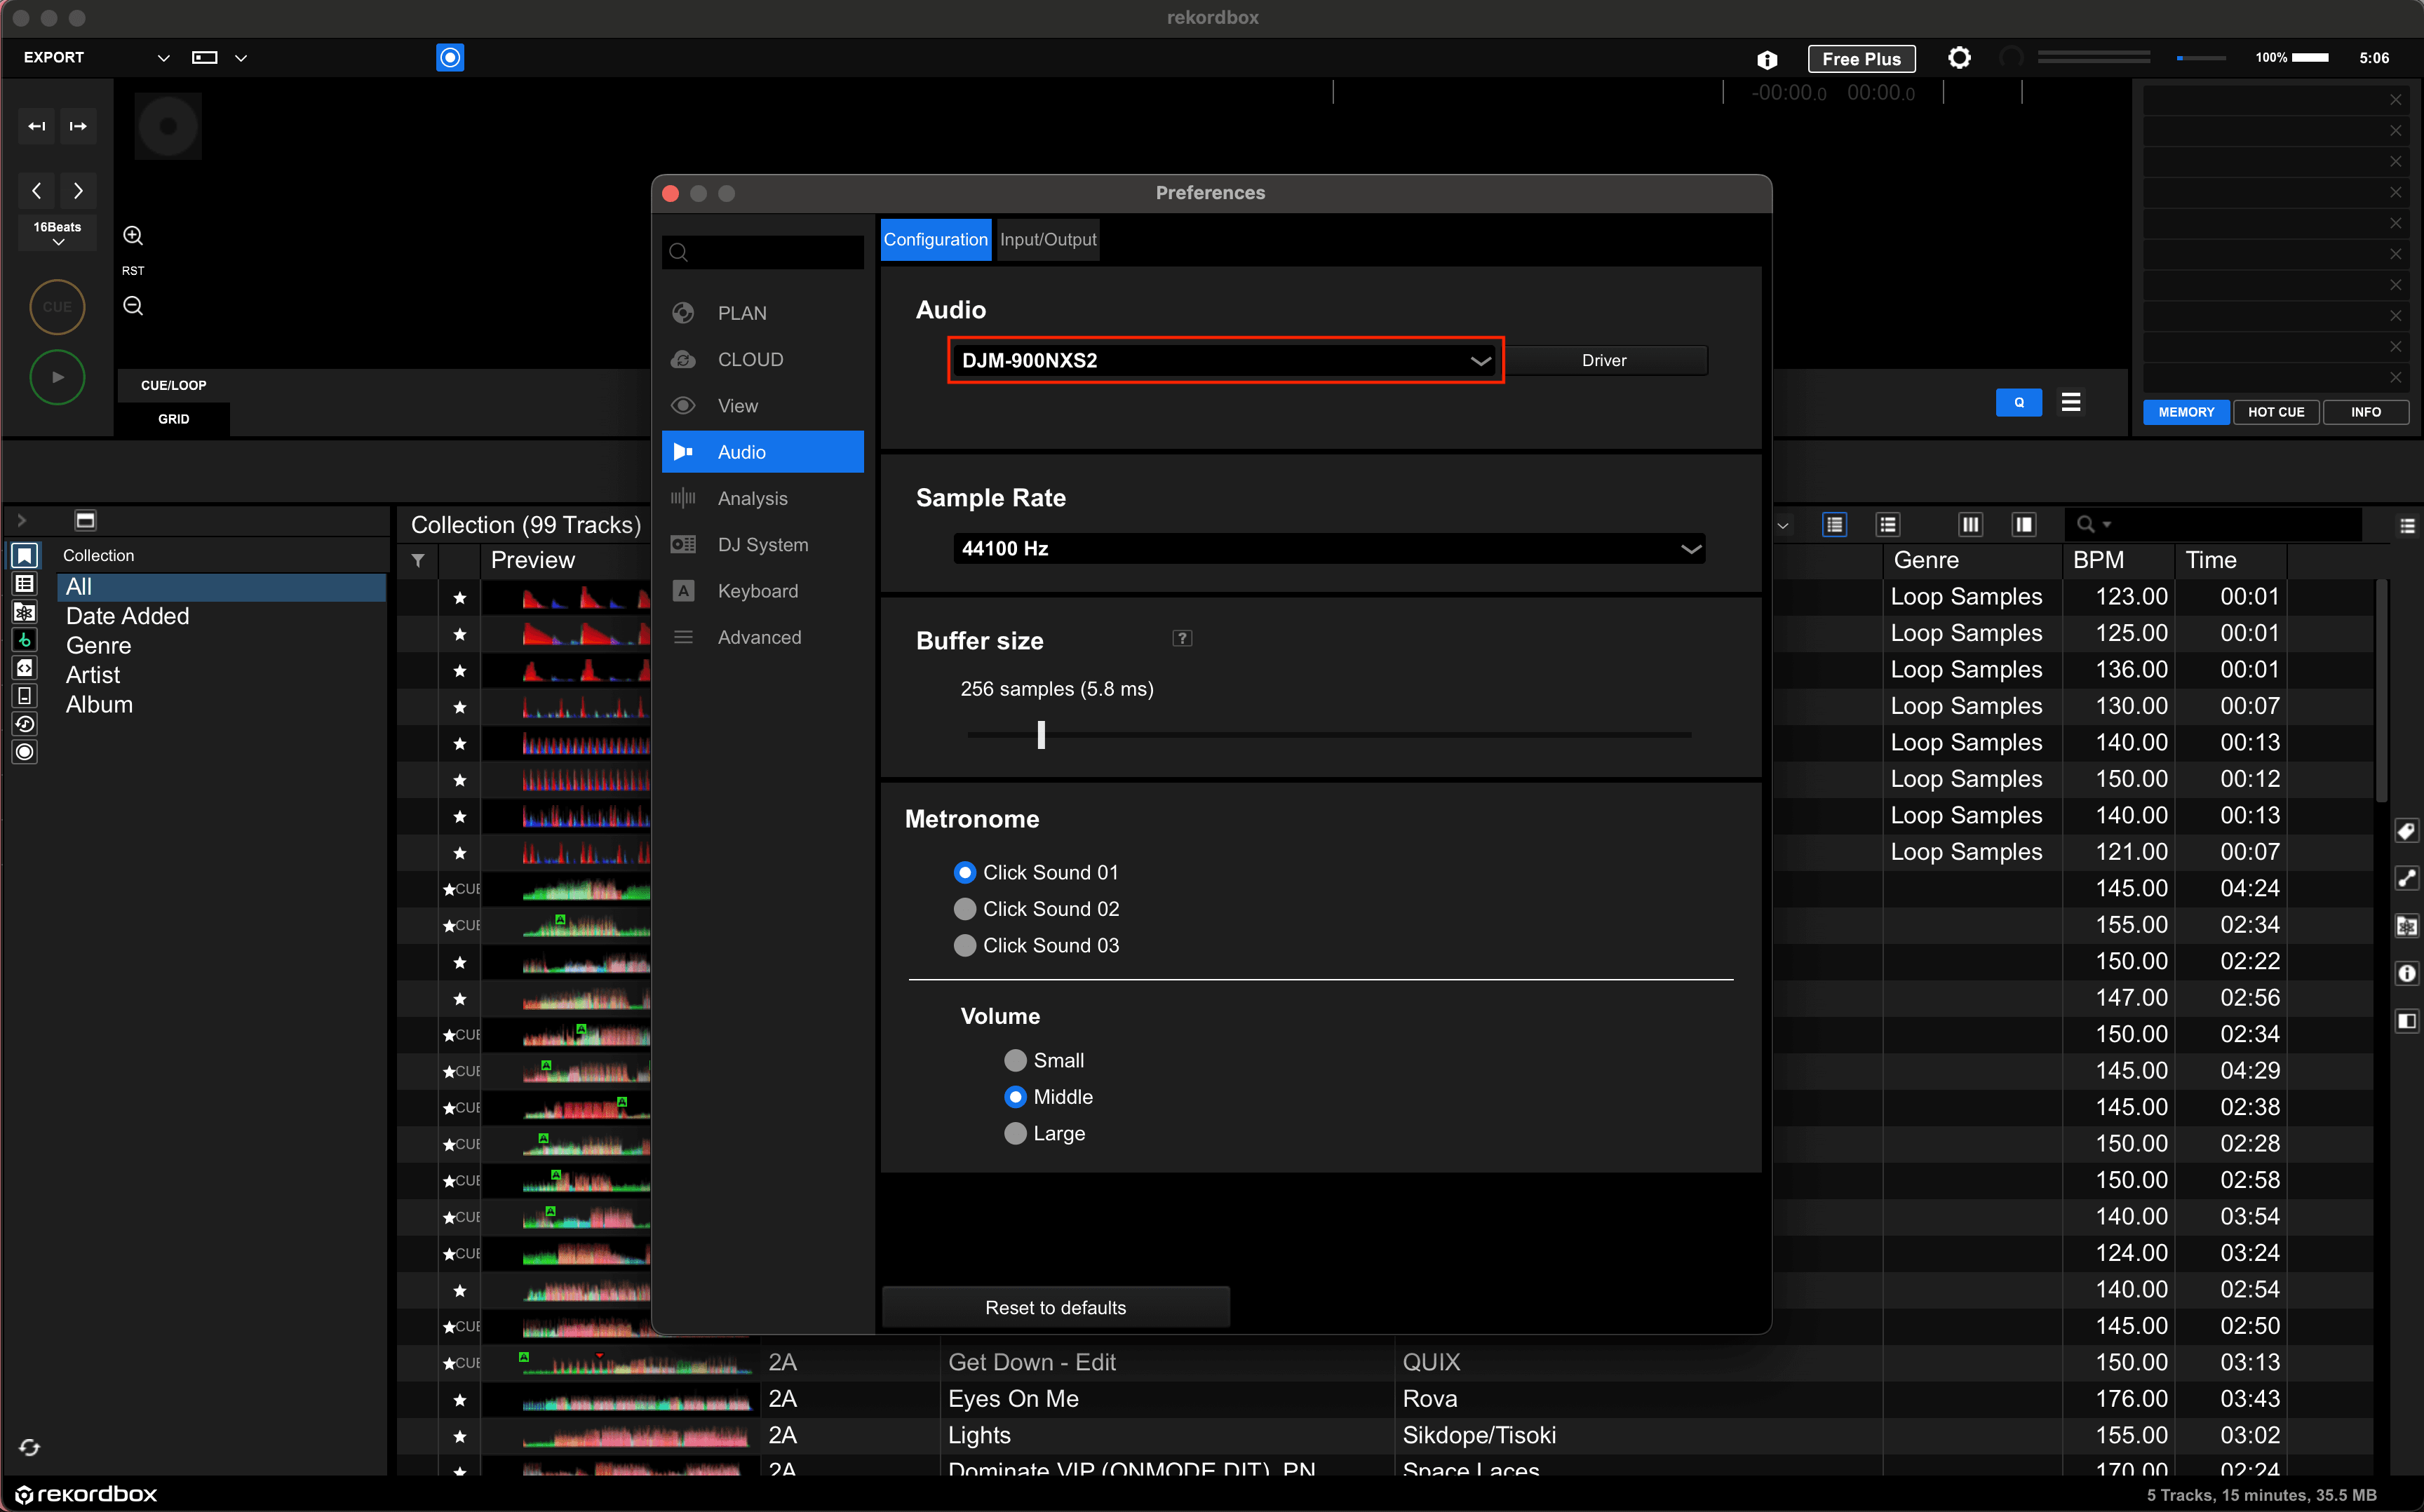Click the Driver button
Viewport: 2424px width, 1512px height.
coord(1603,361)
